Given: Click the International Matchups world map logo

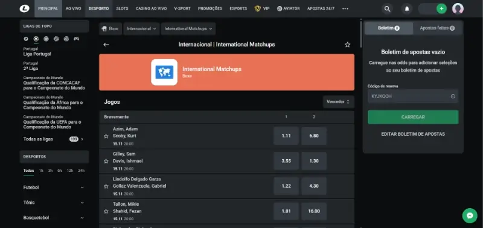Looking at the screenshot, I should (164, 72).
